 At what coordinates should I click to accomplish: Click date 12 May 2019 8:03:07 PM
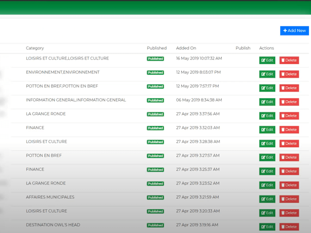tap(198, 72)
